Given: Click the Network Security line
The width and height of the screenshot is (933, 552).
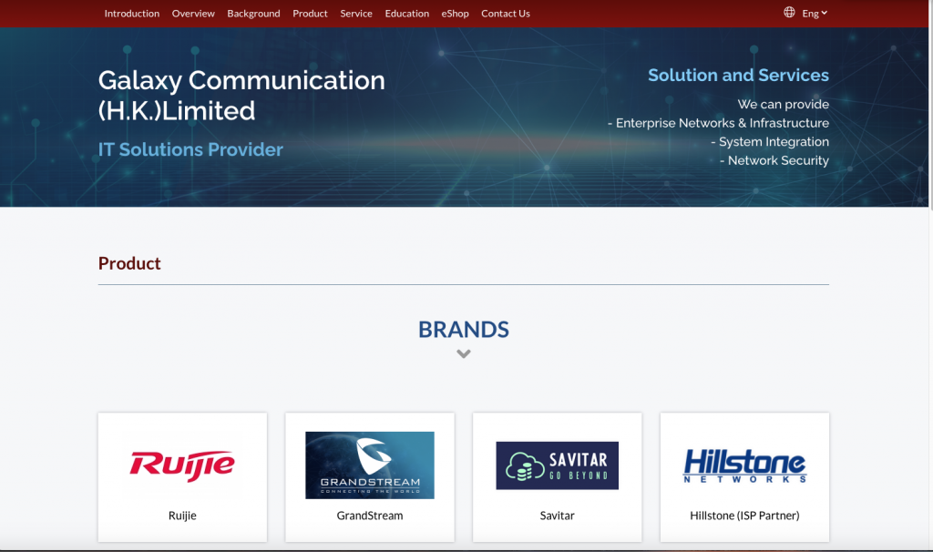Looking at the screenshot, I should (x=774, y=160).
